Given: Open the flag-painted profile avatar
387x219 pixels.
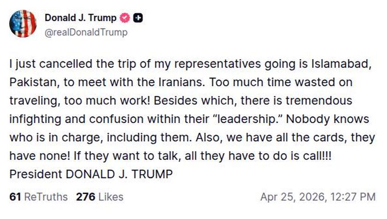Looking at the screenshot, I should (x=23, y=23).
